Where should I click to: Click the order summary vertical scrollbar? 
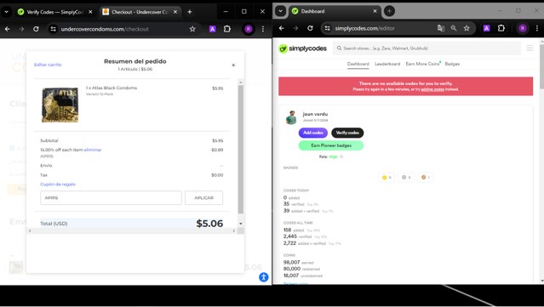(241, 149)
